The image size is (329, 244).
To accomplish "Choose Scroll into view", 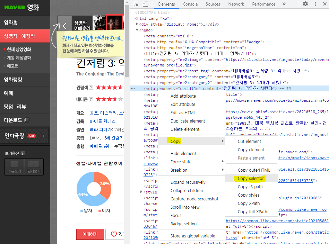I will [185, 207].
